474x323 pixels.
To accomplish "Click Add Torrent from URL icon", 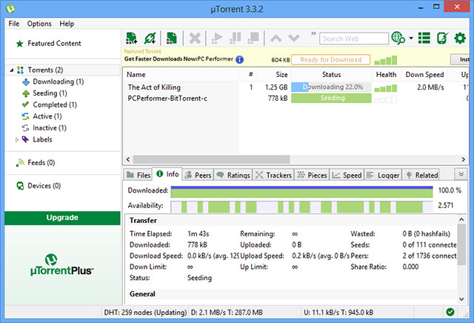I will point(150,38).
